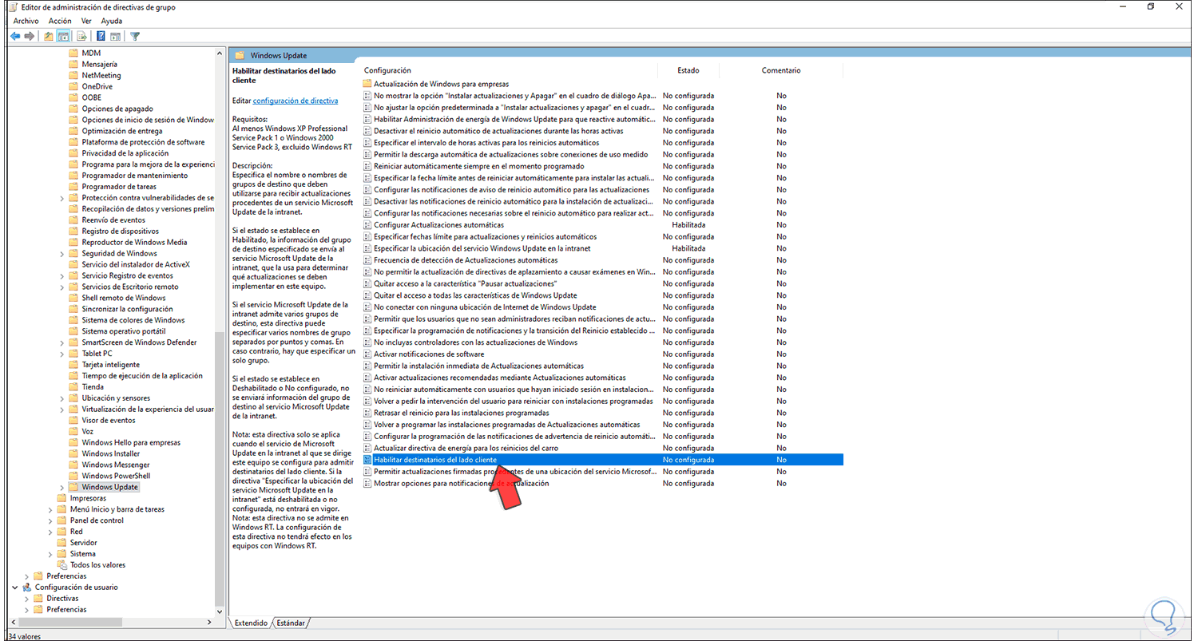1198x641 pixels.
Task: Click the icon next to 'Mostrar opciones para notificaciones de actualización'
Action: pos(367,484)
